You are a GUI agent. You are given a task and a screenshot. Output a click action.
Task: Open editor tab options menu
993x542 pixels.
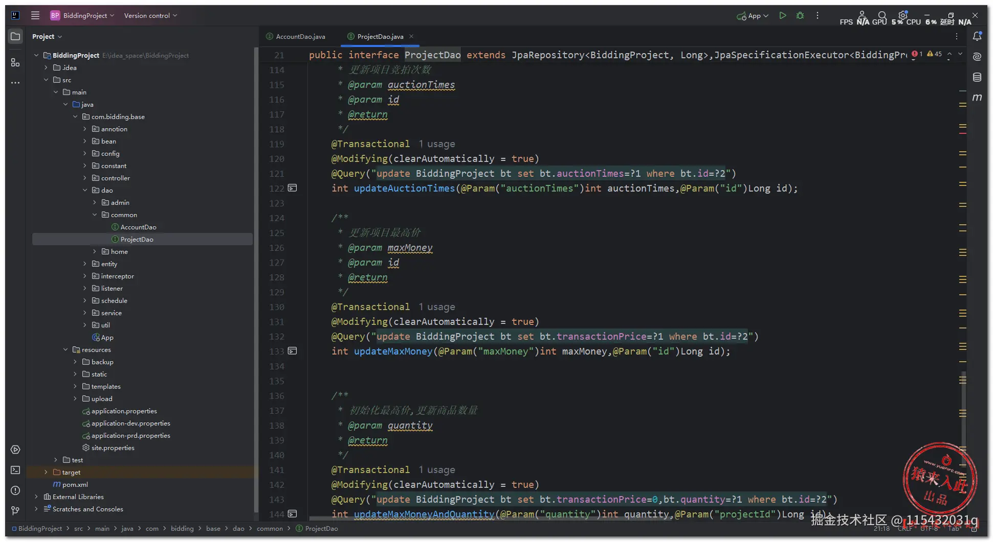pos(957,36)
